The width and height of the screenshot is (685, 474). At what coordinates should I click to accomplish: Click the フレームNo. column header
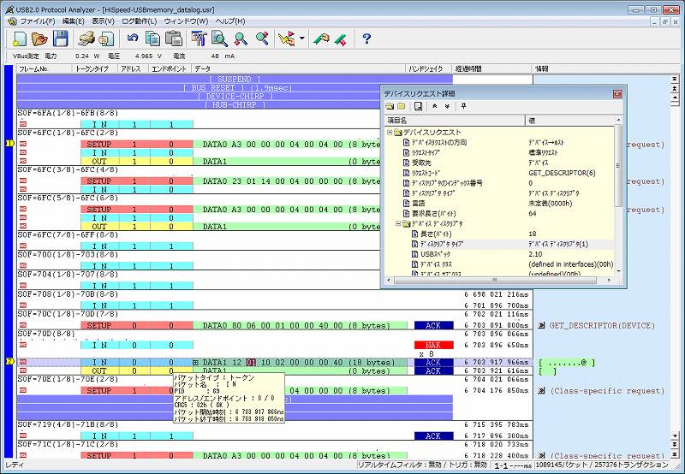44,68
